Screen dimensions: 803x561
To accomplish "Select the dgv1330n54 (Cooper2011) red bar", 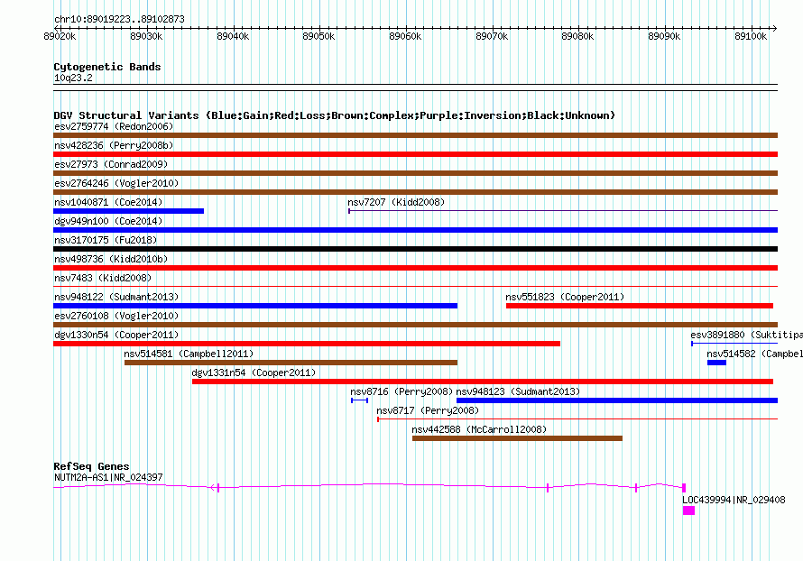I will (307, 344).
